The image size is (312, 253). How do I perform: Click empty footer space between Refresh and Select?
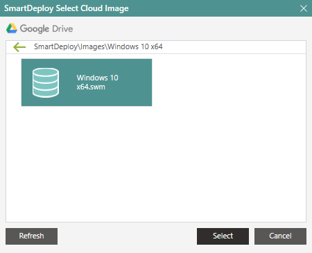point(127,236)
